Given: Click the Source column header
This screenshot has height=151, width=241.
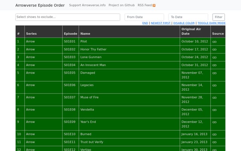Looking at the screenshot, I should (218, 31).
